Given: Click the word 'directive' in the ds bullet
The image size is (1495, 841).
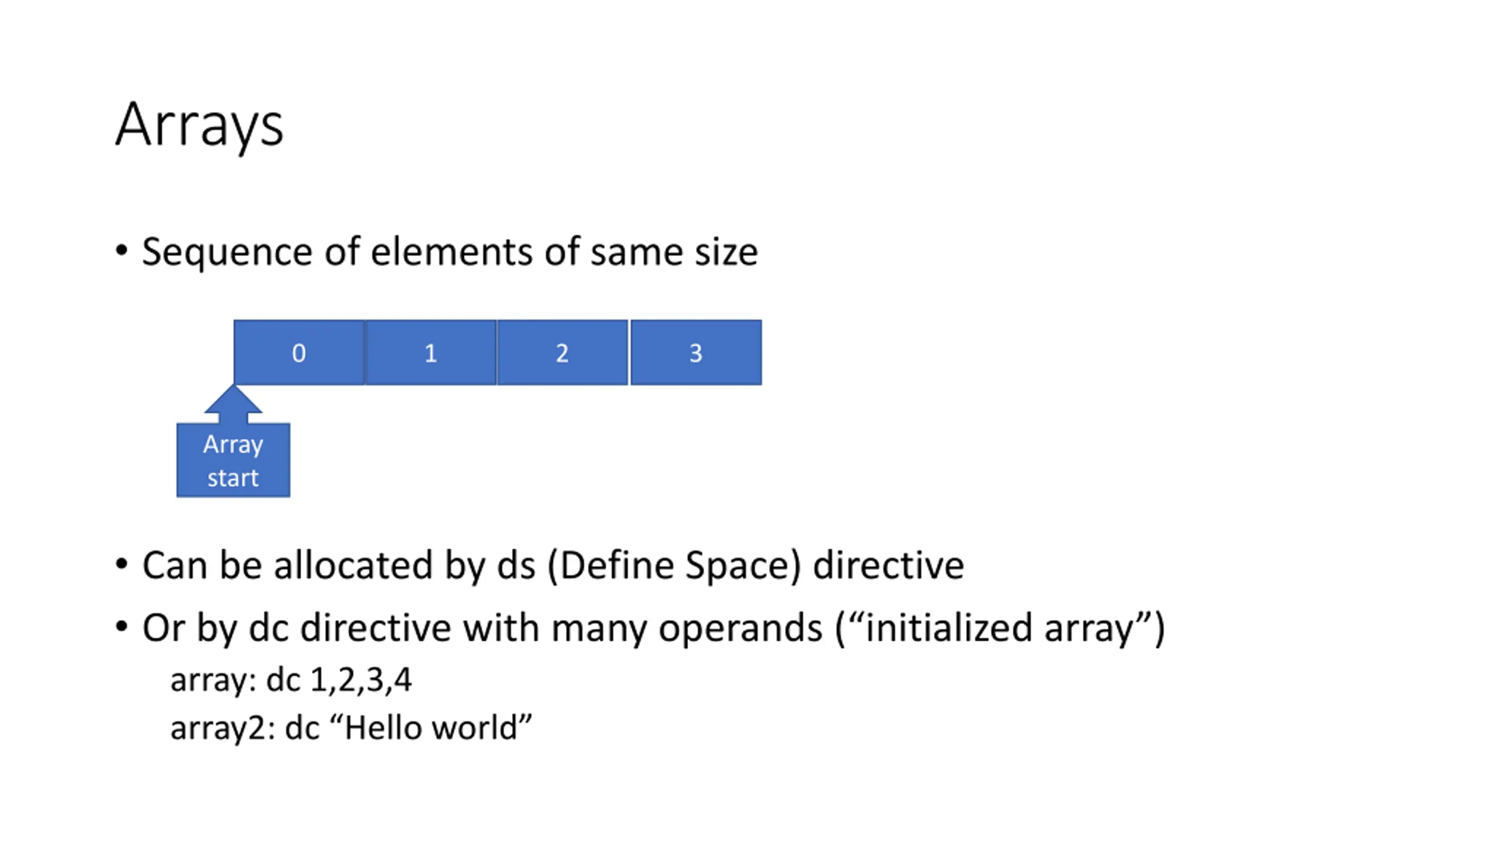Looking at the screenshot, I should [x=888, y=565].
